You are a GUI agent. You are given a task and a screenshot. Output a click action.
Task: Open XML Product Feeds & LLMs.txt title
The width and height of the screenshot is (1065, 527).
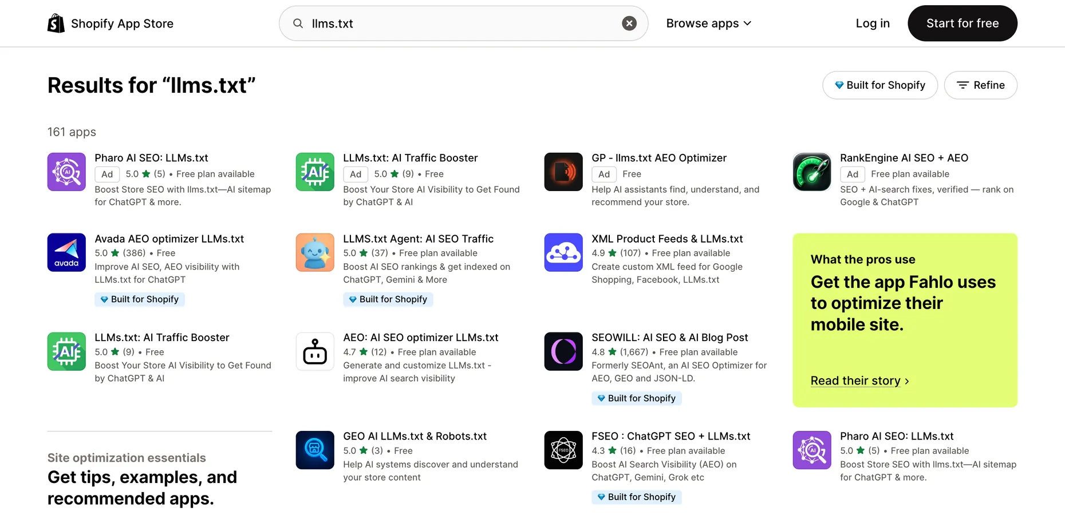(667, 239)
